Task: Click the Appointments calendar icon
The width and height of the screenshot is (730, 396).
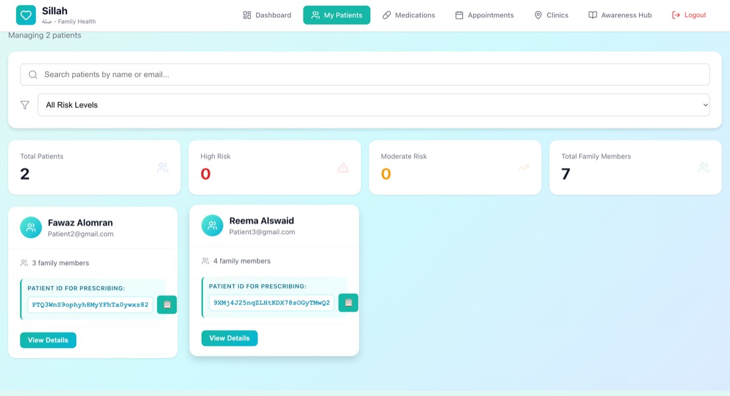Action: (x=459, y=15)
